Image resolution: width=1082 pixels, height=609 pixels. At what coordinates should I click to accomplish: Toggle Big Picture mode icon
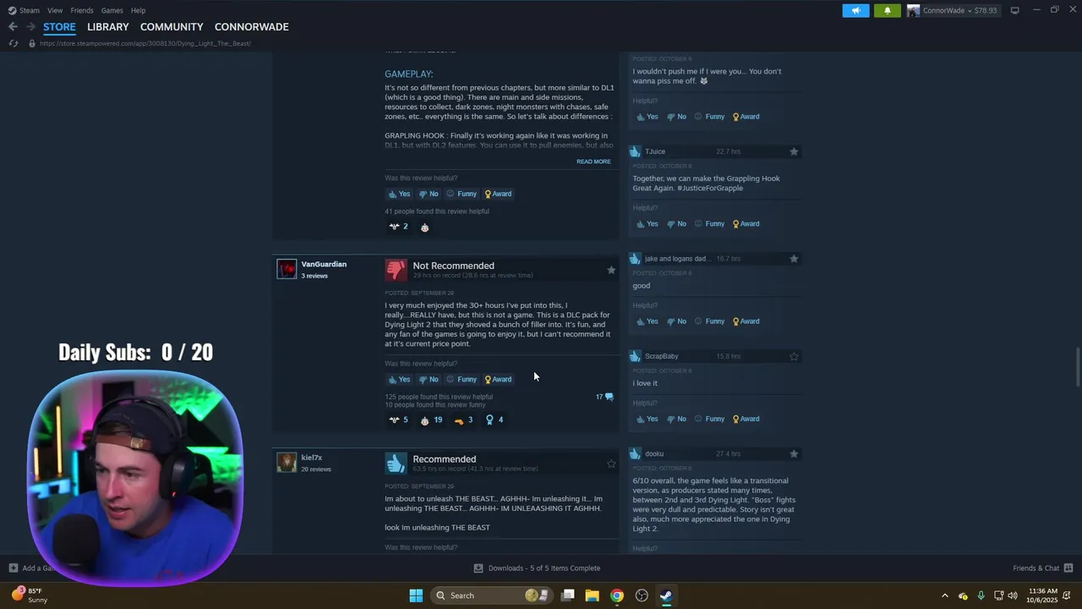point(1014,10)
